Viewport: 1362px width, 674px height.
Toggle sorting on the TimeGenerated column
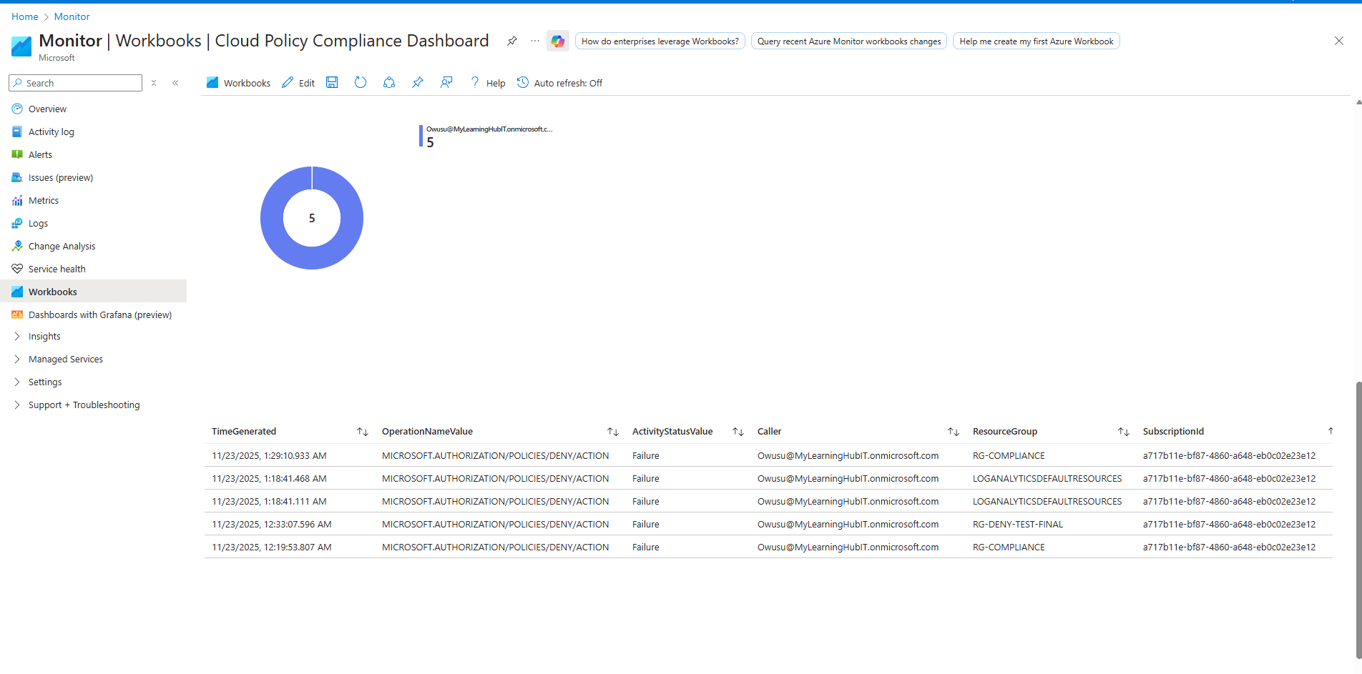363,432
